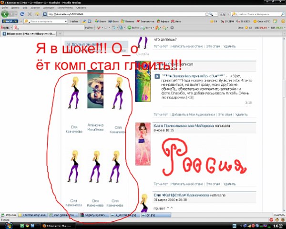This screenshot has height=229, width=286.
Task: Click the Firefox back navigation button
Action: click(x=6, y=14)
